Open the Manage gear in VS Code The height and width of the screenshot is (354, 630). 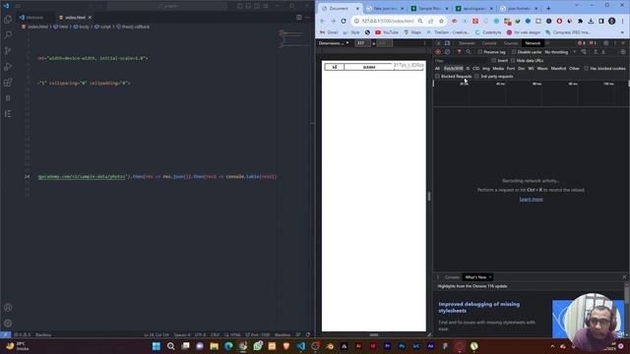[x=8, y=324]
